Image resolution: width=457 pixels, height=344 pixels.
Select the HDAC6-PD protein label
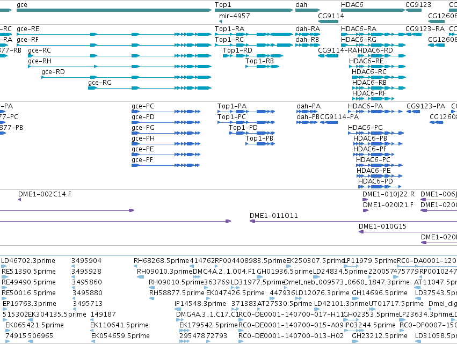point(375,182)
